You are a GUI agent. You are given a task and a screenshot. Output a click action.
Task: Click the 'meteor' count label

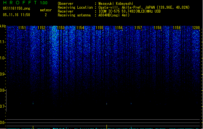point(46,10)
